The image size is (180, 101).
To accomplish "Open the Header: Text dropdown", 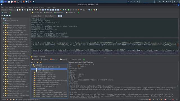I will coord(37,16).
